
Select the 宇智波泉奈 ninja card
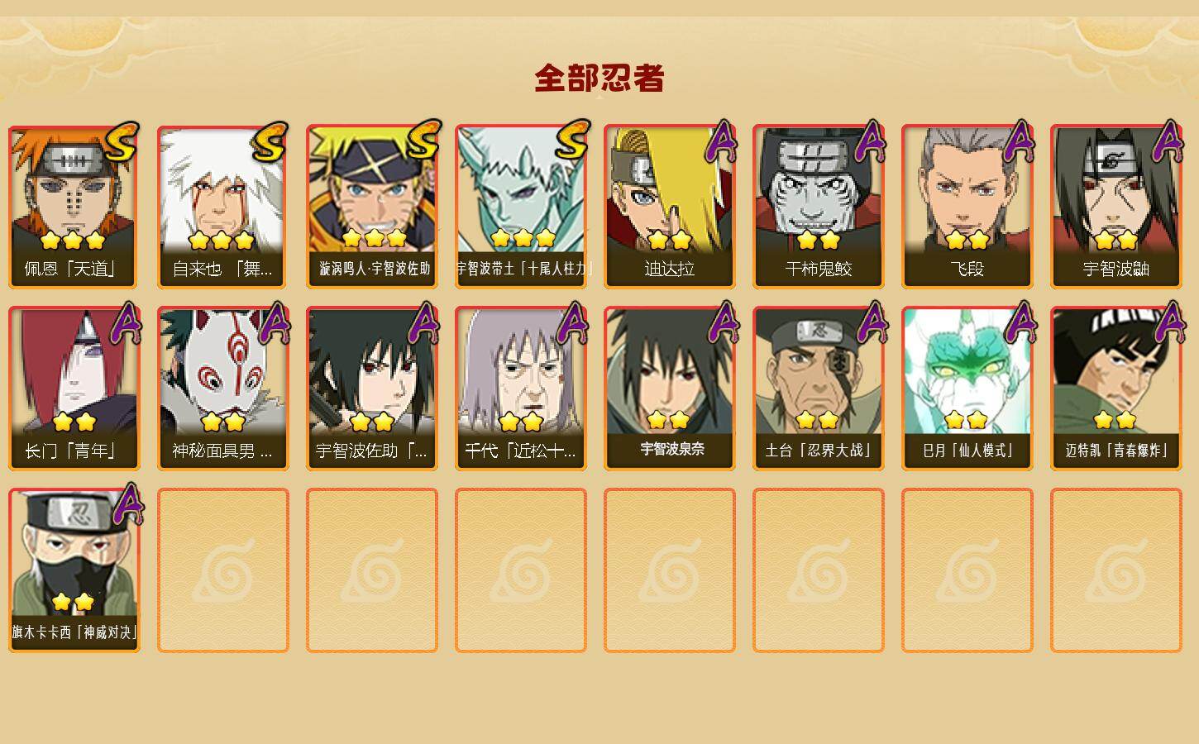(x=670, y=389)
